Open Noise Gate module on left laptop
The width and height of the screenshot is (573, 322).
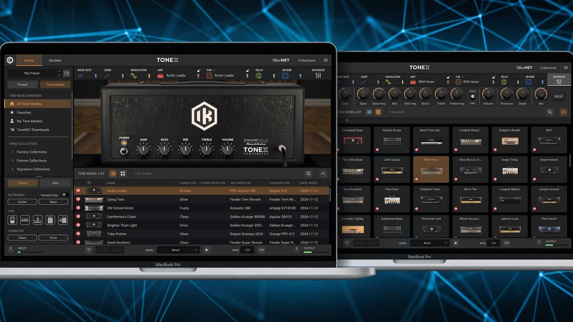coord(81,75)
